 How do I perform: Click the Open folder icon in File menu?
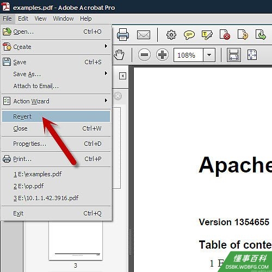coord(7,32)
